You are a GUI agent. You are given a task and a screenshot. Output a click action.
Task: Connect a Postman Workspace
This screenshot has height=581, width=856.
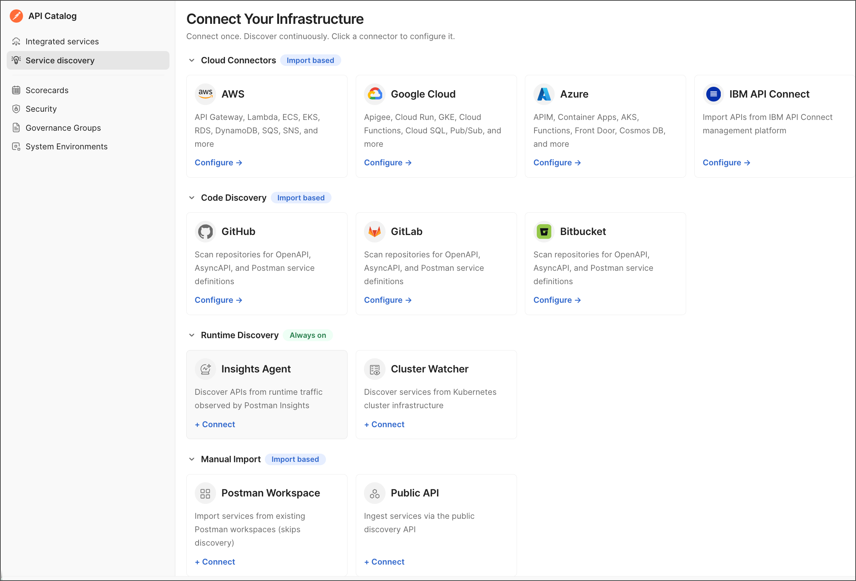click(x=215, y=562)
